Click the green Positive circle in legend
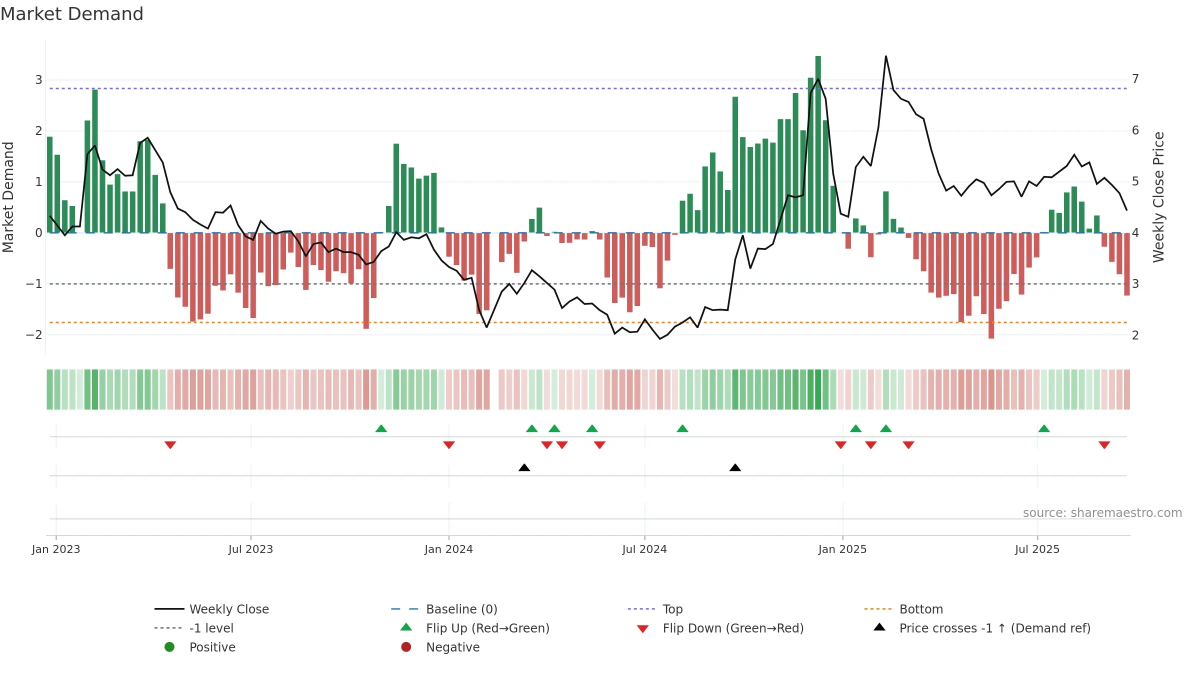This screenshot has height=675, width=1200. click(x=169, y=647)
